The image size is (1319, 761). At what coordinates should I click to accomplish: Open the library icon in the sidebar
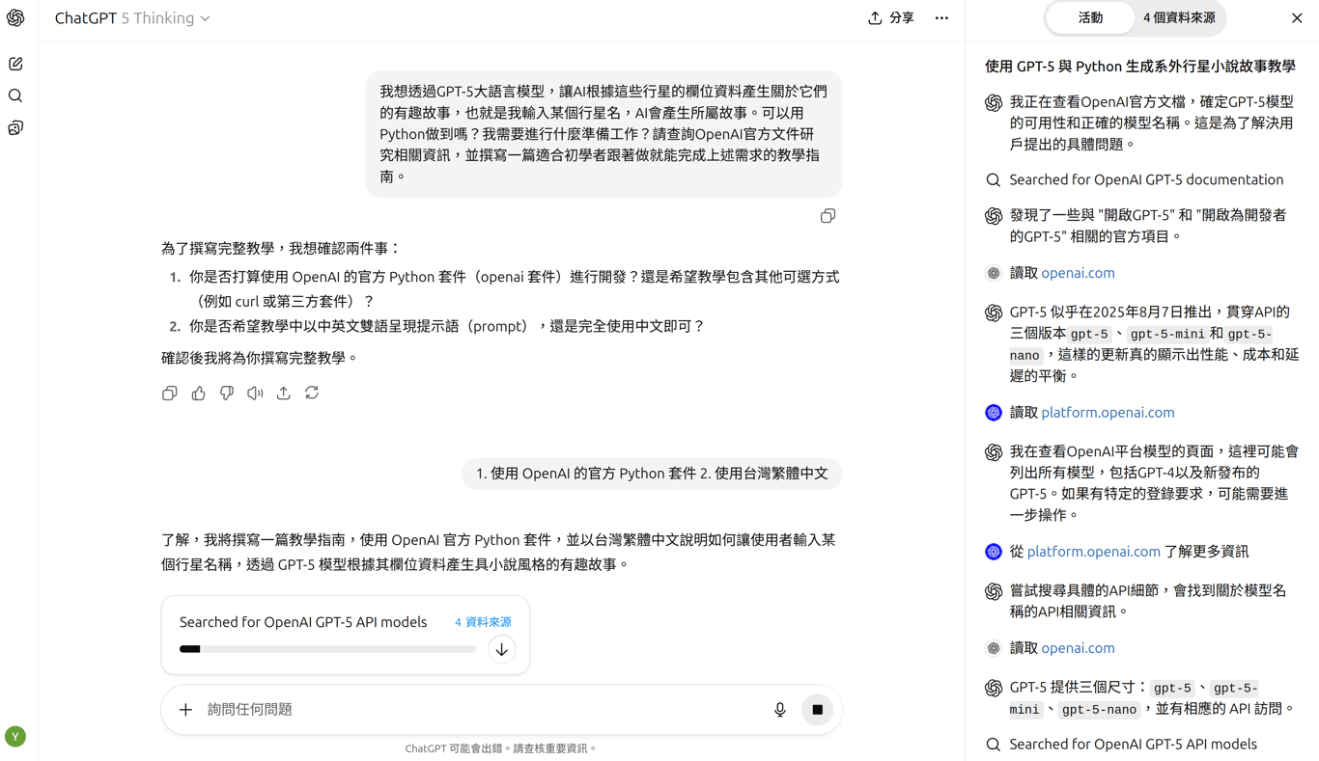pos(15,128)
